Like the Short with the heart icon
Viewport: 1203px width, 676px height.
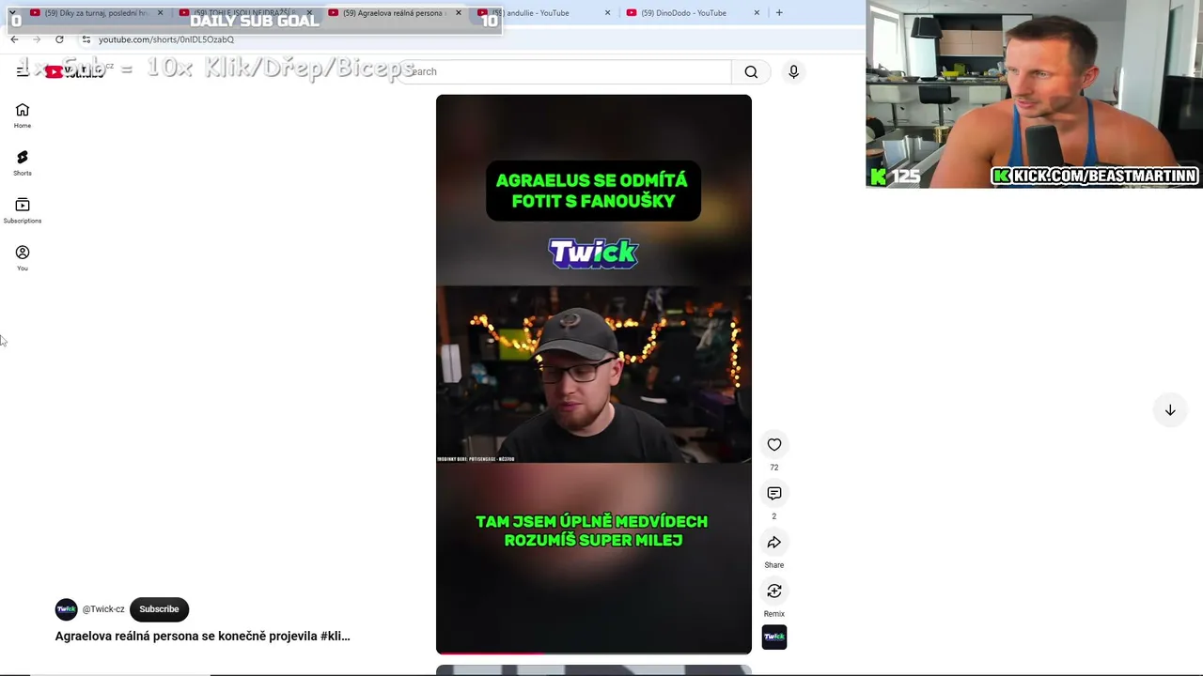(x=774, y=445)
